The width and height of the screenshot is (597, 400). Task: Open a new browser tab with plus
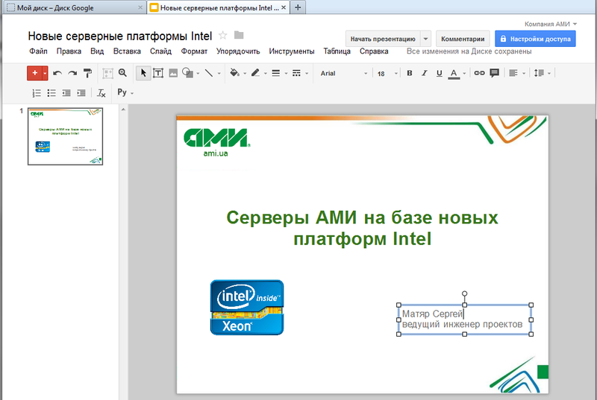click(x=298, y=7)
